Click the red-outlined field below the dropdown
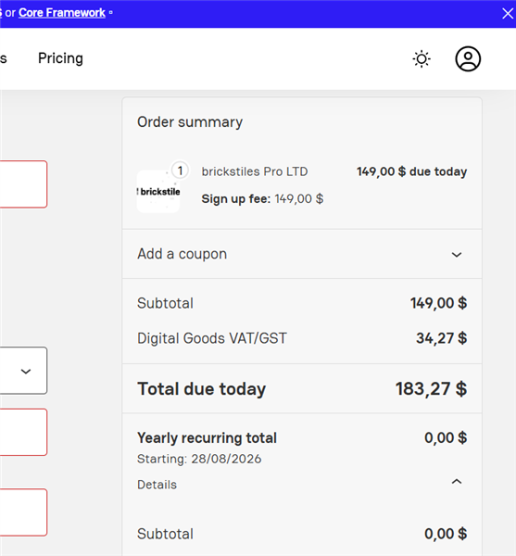 coord(23,432)
